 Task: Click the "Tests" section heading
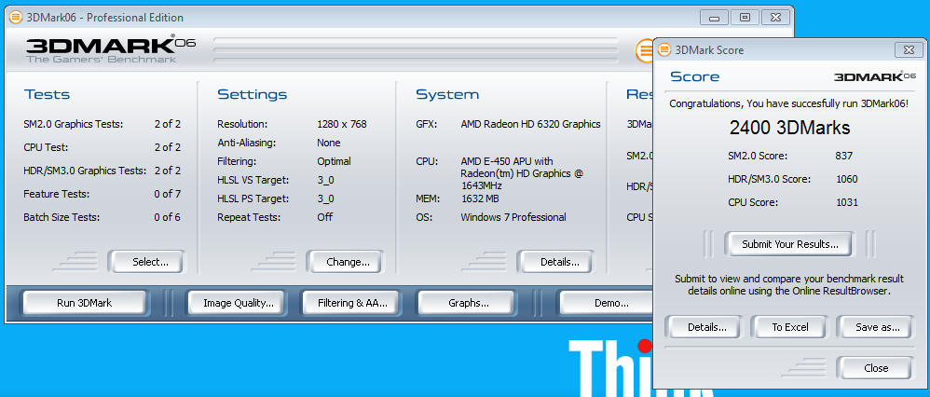(x=47, y=94)
